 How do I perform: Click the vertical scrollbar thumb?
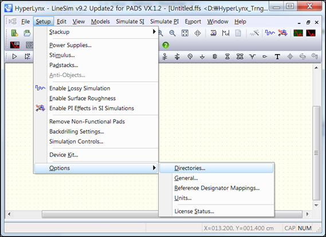[x=316, y=153]
